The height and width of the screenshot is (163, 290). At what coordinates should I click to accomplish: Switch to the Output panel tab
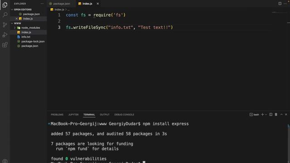click(x=105, y=115)
